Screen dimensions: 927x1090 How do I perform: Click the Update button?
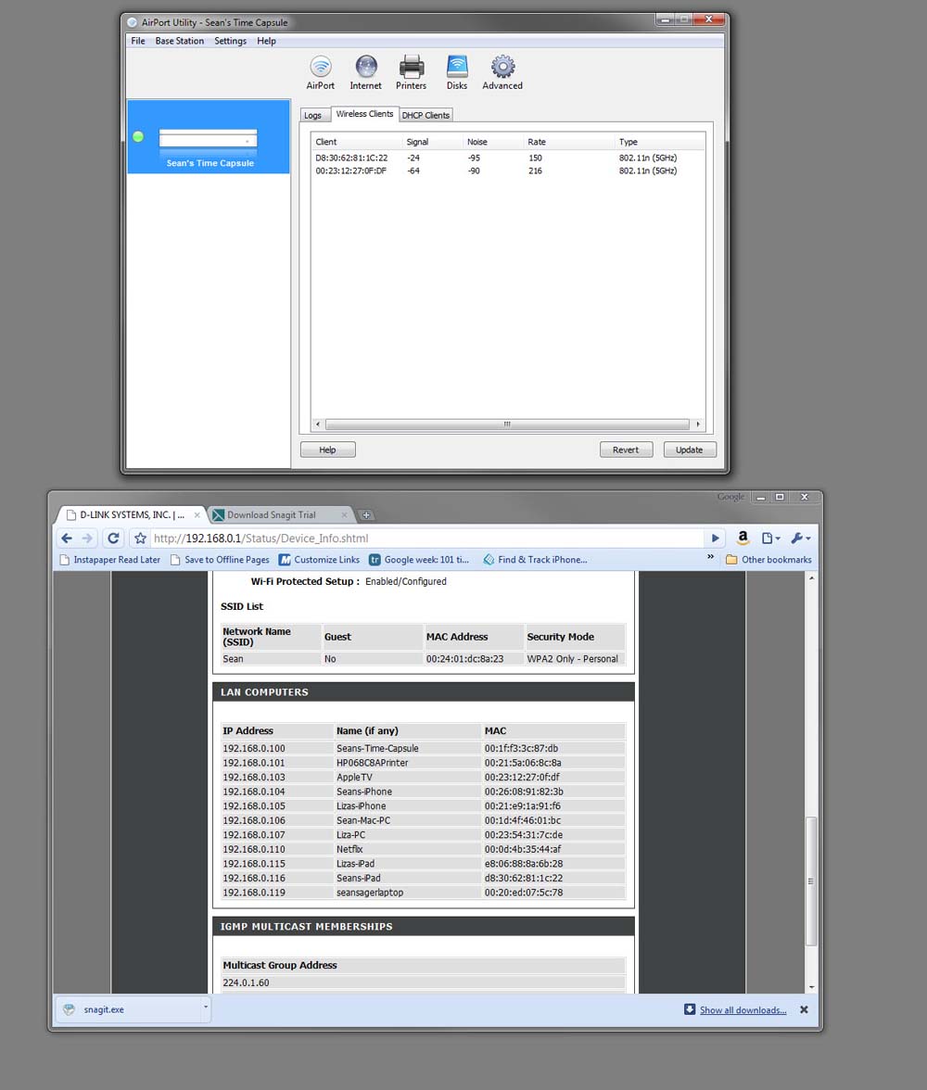coord(689,450)
